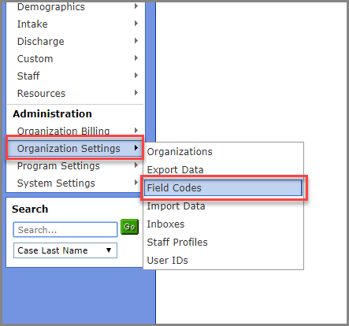The image size is (349, 326).
Task: Choose Organizations from the submenu
Action: 223,152
